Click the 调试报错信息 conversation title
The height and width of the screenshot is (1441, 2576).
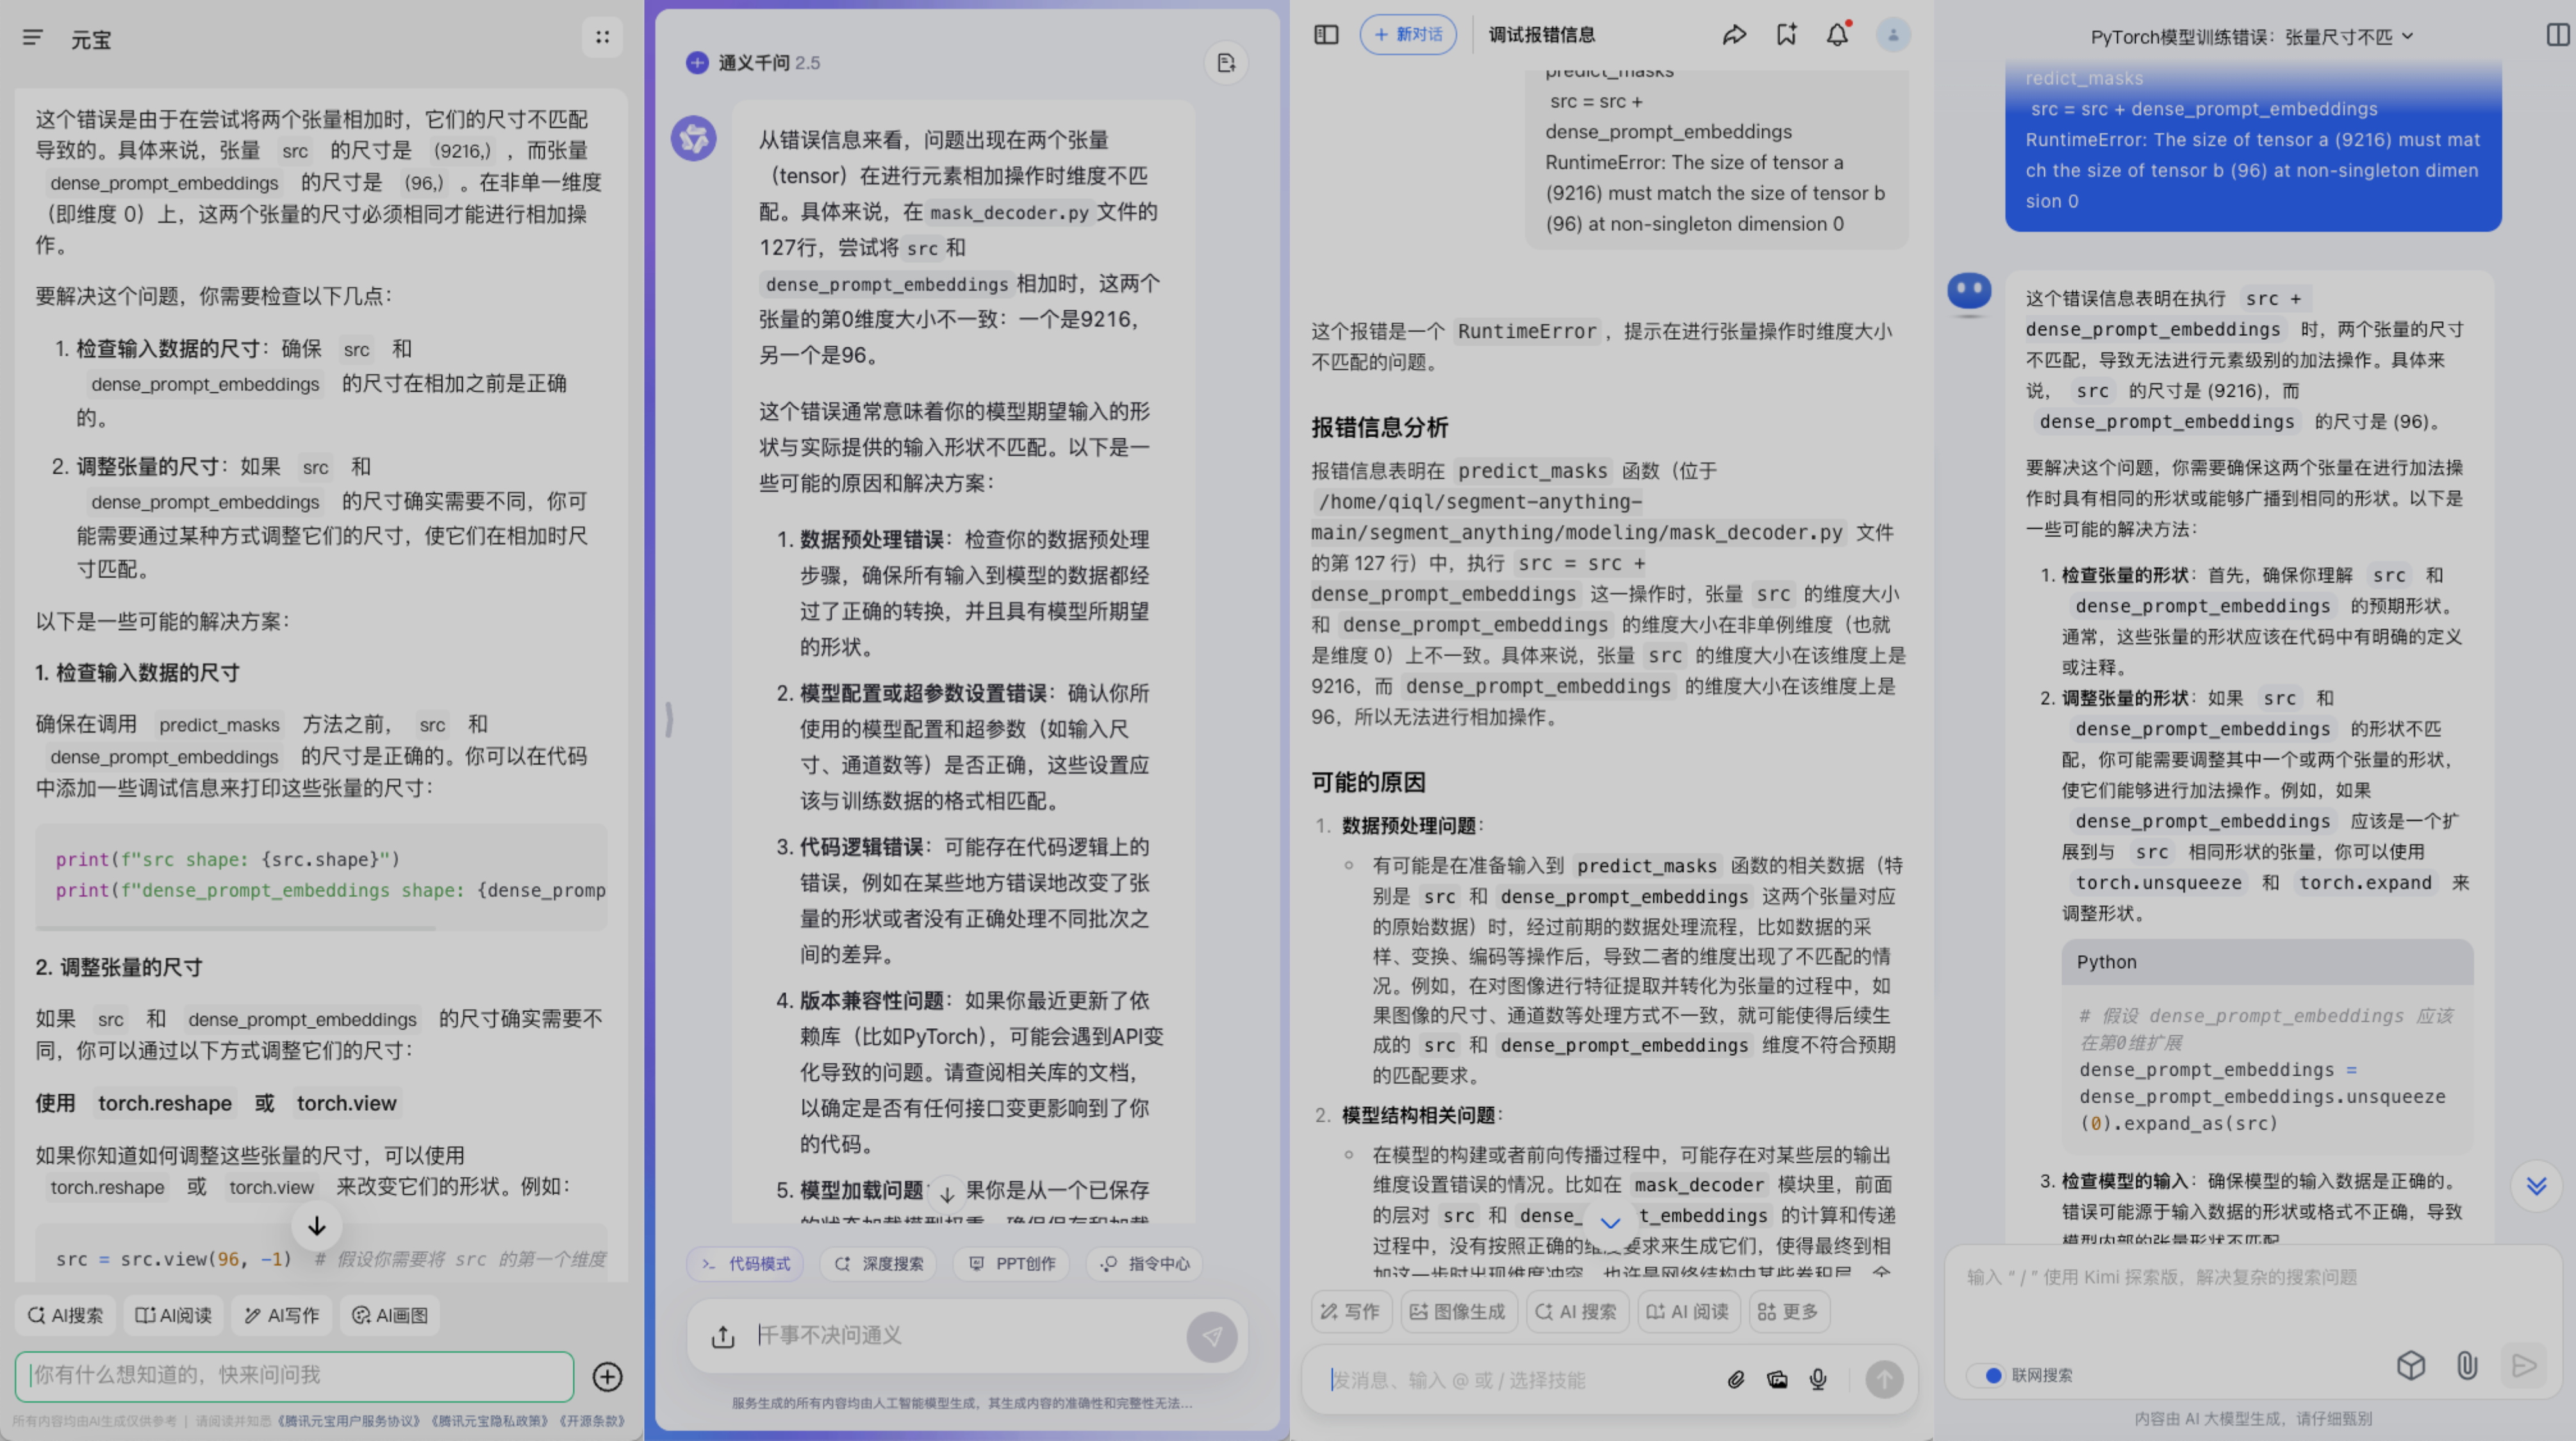point(1542,35)
